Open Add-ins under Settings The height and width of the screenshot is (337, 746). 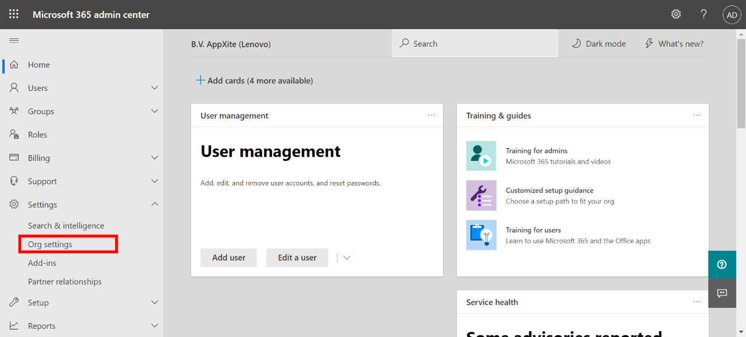click(42, 263)
